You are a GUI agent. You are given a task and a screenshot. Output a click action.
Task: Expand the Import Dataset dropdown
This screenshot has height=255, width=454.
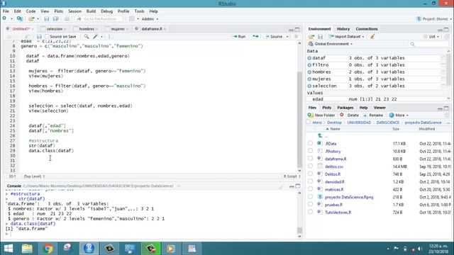[x=347, y=37]
